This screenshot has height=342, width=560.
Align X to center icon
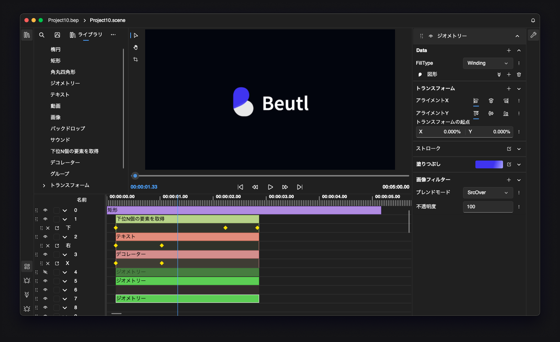491,101
